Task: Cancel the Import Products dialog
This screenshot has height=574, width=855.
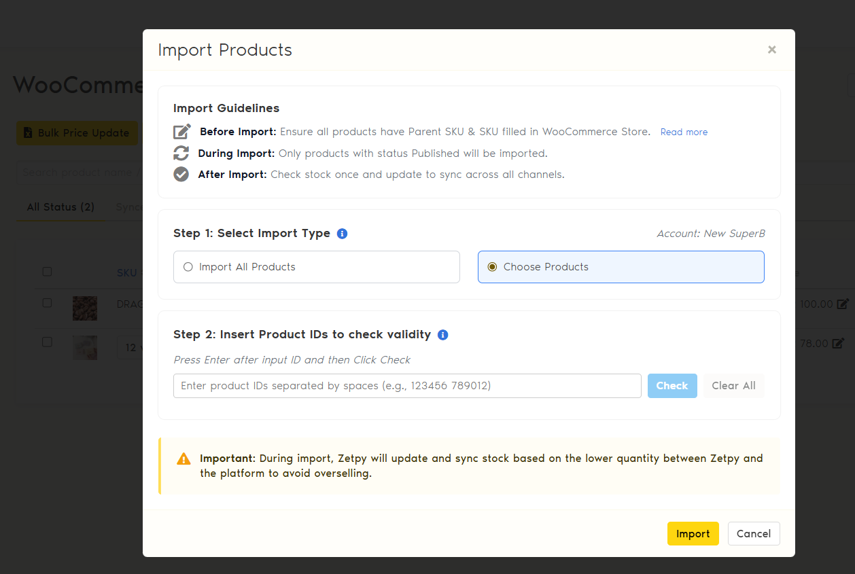Action: coord(754,534)
